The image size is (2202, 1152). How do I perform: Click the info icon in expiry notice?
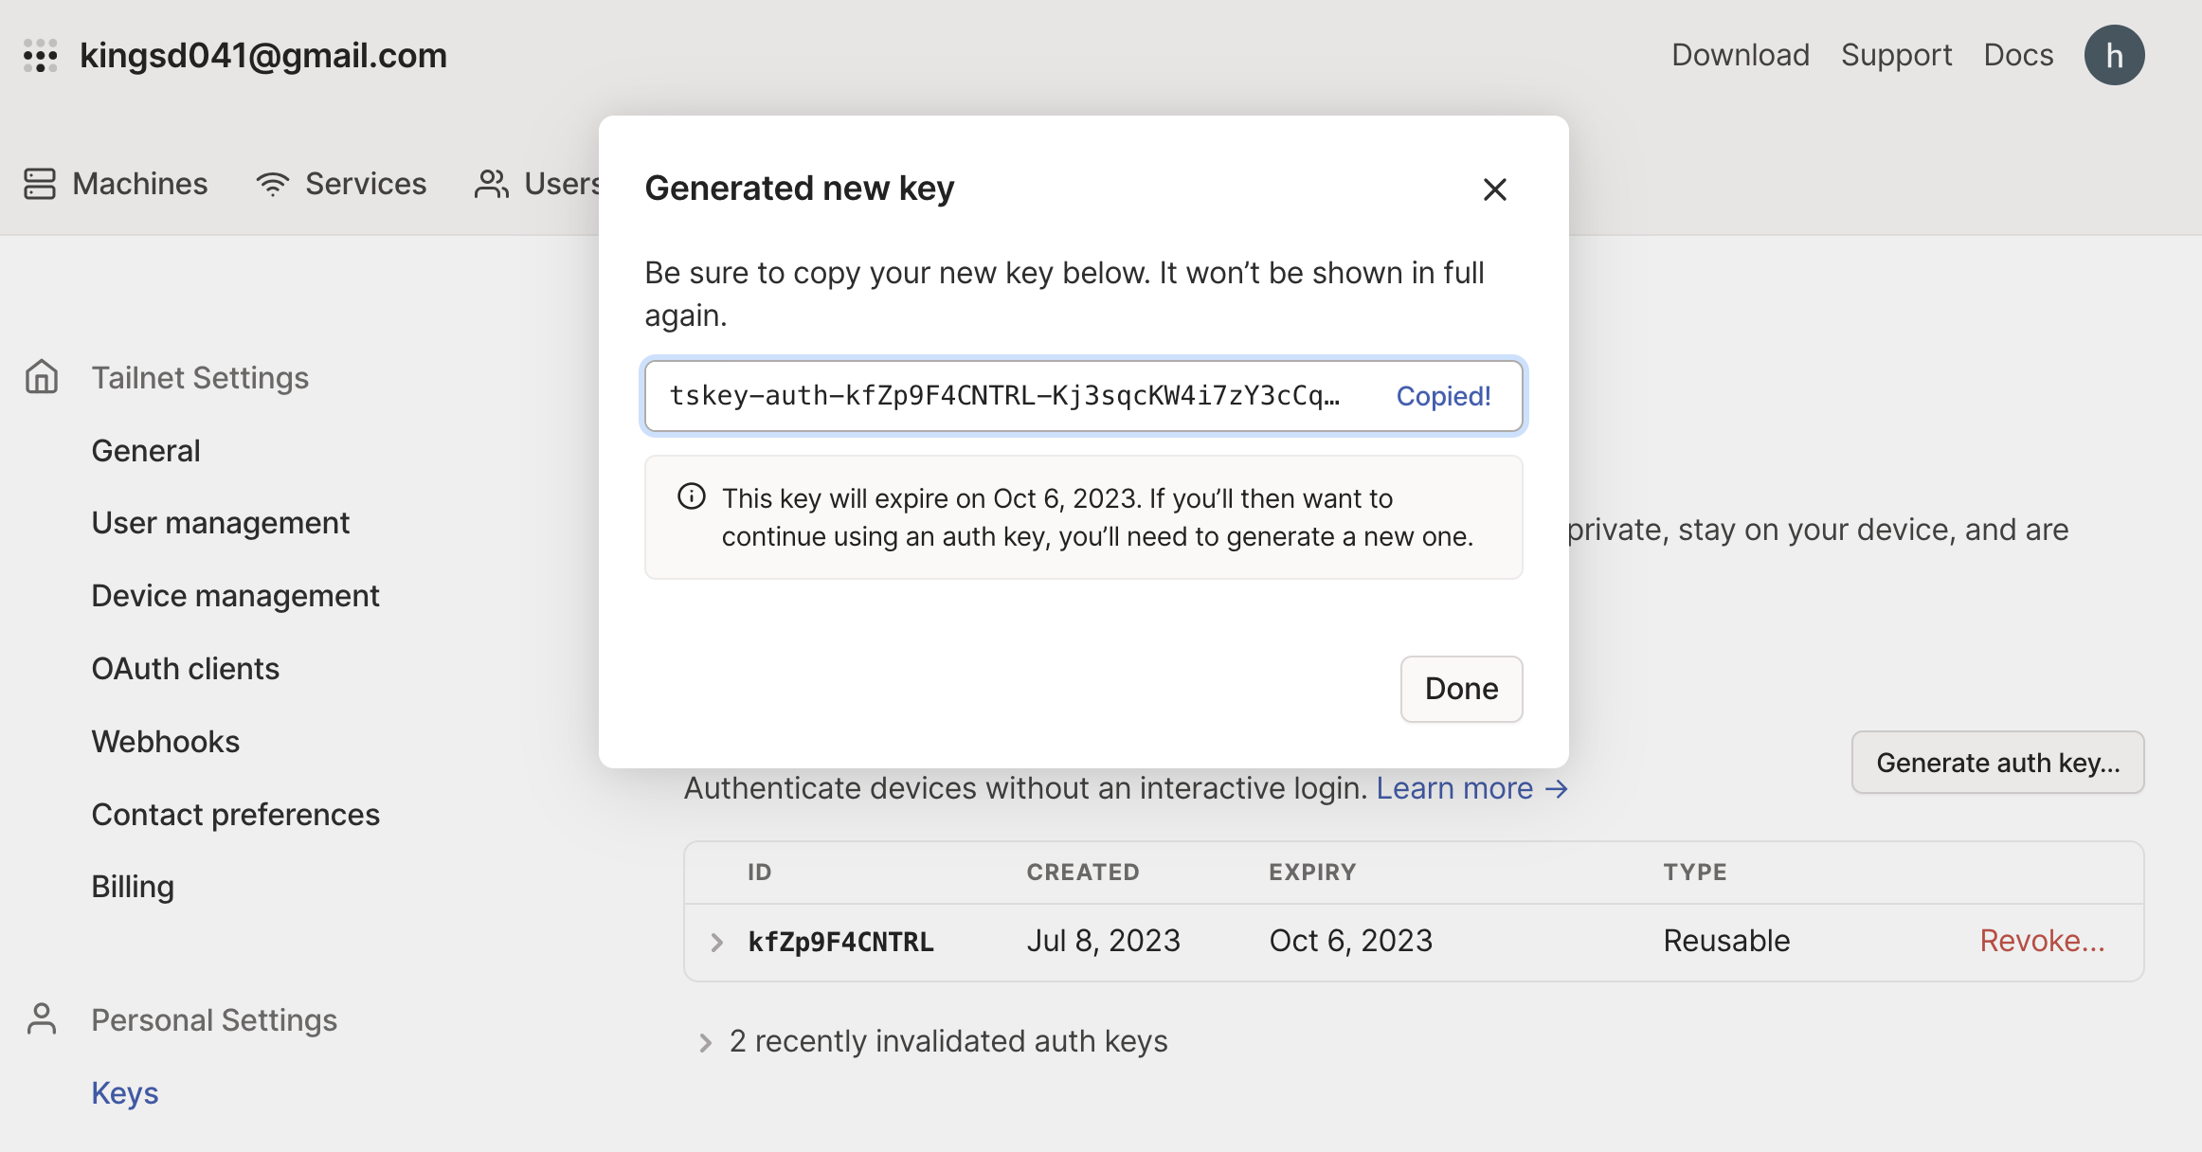tap(692, 496)
